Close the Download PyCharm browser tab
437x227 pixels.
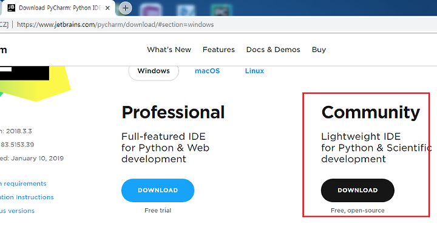pos(107,8)
